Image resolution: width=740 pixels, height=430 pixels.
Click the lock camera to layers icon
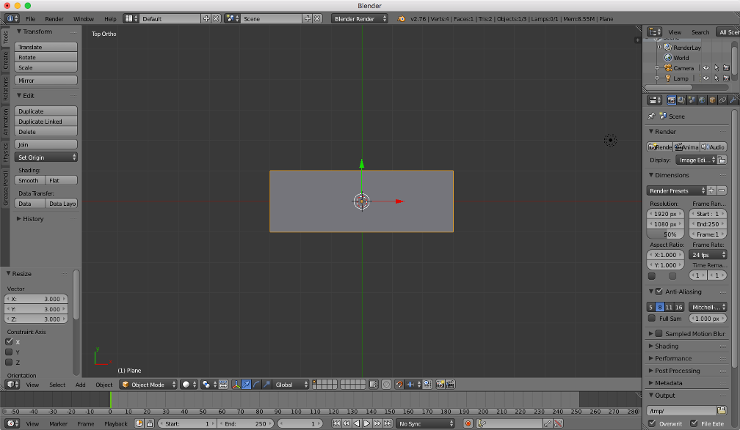click(x=373, y=385)
